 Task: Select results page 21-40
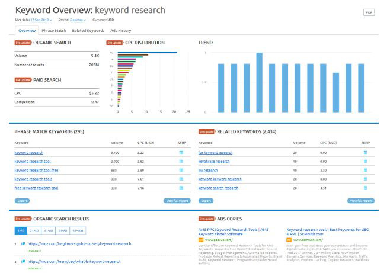tap(34, 230)
